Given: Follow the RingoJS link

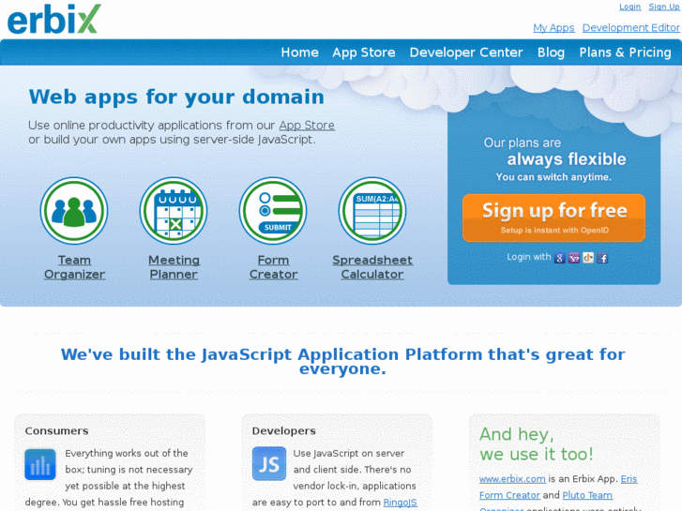Looking at the screenshot, I should tap(401, 503).
